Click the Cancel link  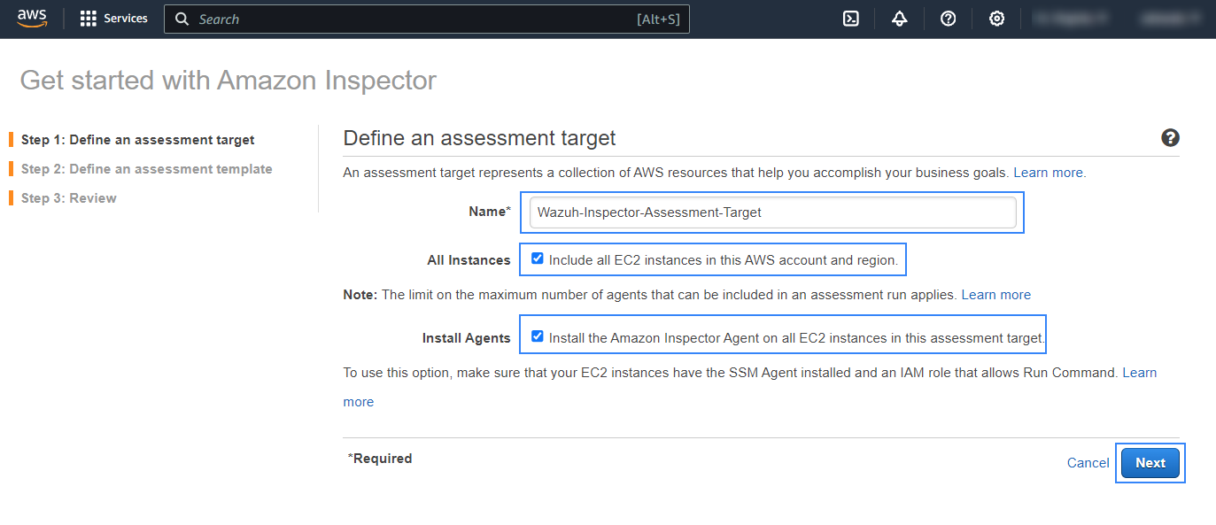(1088, 463)
